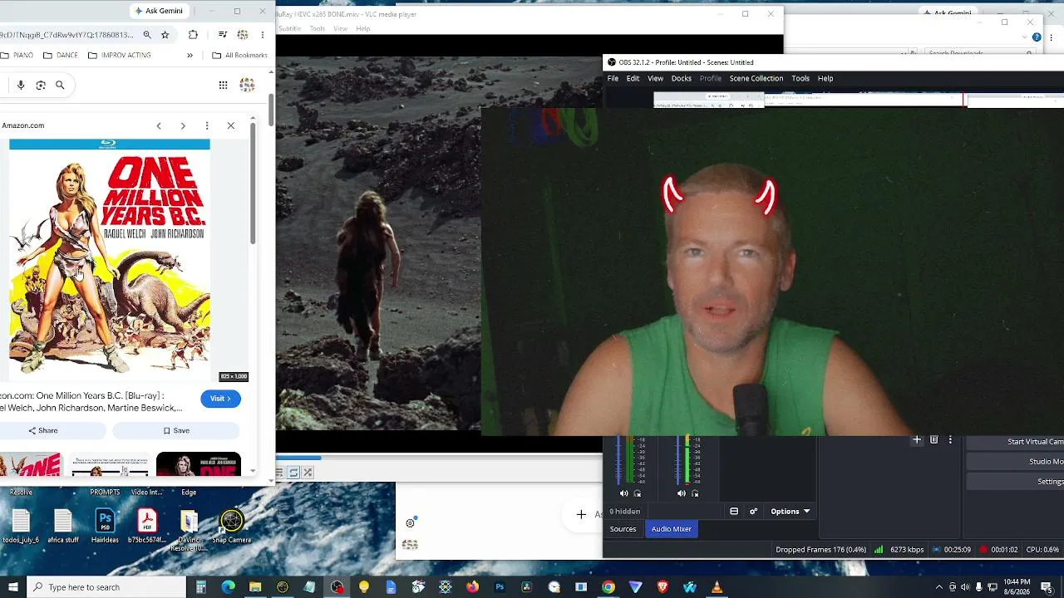This screenshot has width=1064, height=598.
Task: Open gear settings icon in Gemini window
Action: coord(410,523)
